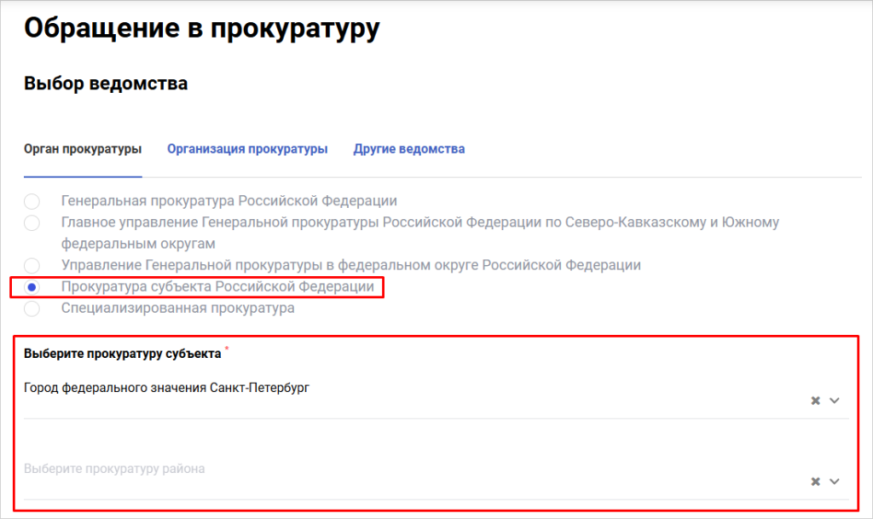Clear the selected Санкт-Петербург subject value
The height and width of the screenshot is (519, 873).
815,401
